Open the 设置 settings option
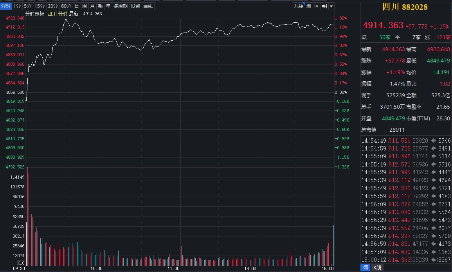452x272 pixels. coord(135,6)
